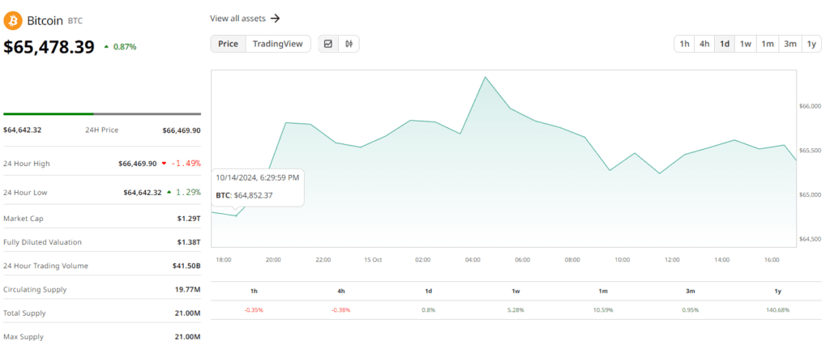This screenshot has width=830, height=341.
Task: Click the 24H Price label under bar
Action: [101, 130]
